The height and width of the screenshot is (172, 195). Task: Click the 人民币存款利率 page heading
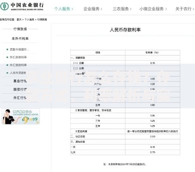[x=125, y=30]
